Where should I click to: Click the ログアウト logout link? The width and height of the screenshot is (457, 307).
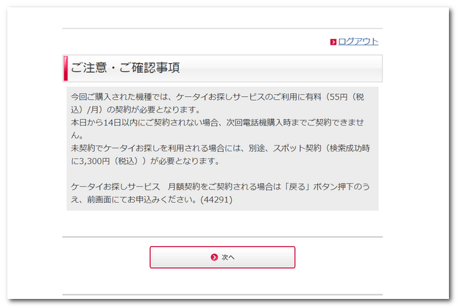[358, 42]
